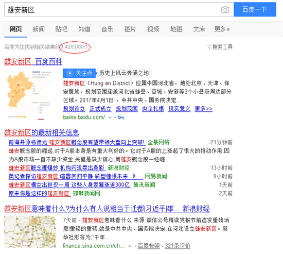
Task: Click the blue bowtie icon after baike.baidu.com
Action: pos(121,117)
